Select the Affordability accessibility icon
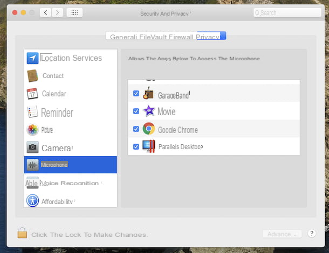This screenshot has width=329, height=253. (32, 200)
